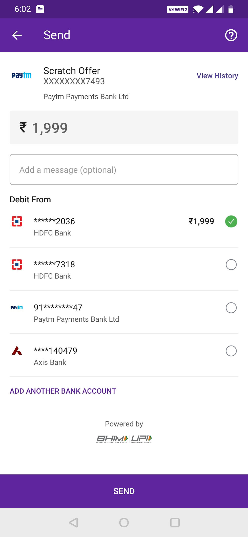
Task: Open View History link
Action: pos(217,76)
